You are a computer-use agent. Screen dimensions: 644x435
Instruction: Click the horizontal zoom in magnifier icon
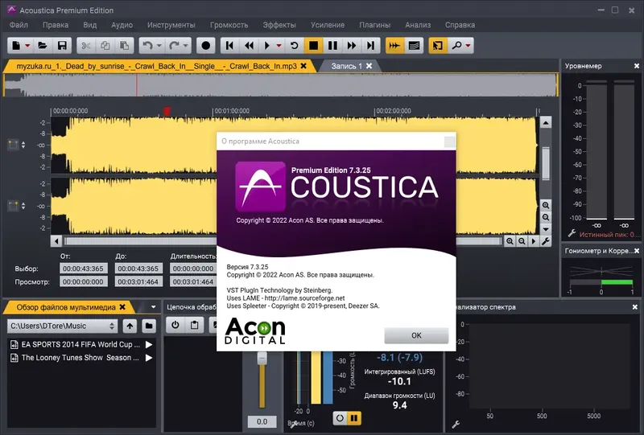point(510,241)
